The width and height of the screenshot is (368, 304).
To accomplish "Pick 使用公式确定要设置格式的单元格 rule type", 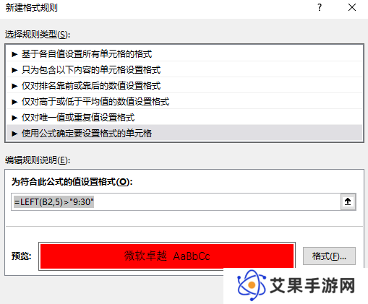I will tap(184, 133).
